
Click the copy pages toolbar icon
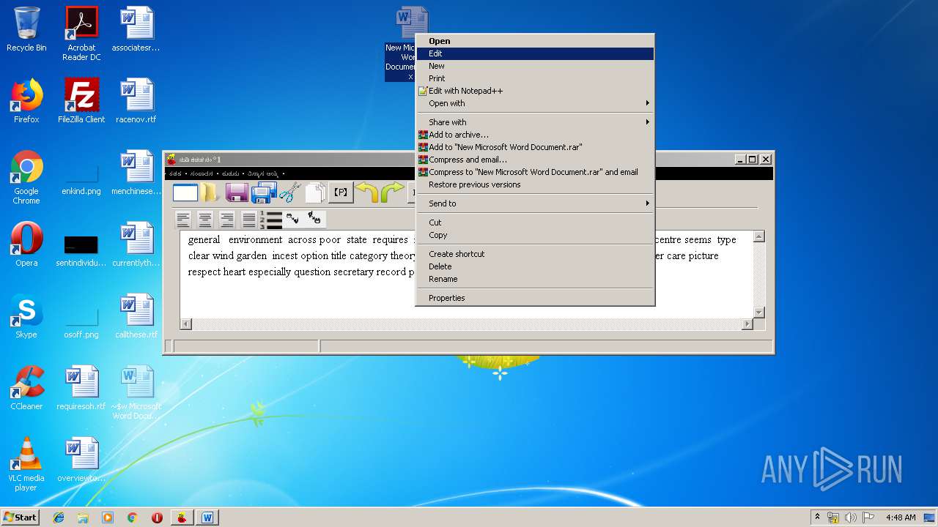coord(316,193)
